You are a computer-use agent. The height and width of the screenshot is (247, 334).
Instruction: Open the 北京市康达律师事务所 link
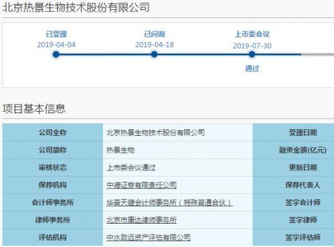click(142, 220)
